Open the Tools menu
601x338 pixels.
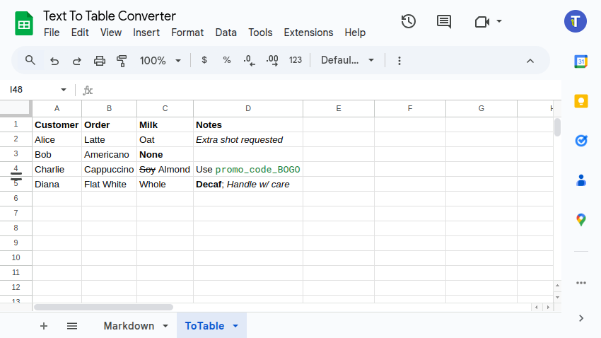[260, 33]
